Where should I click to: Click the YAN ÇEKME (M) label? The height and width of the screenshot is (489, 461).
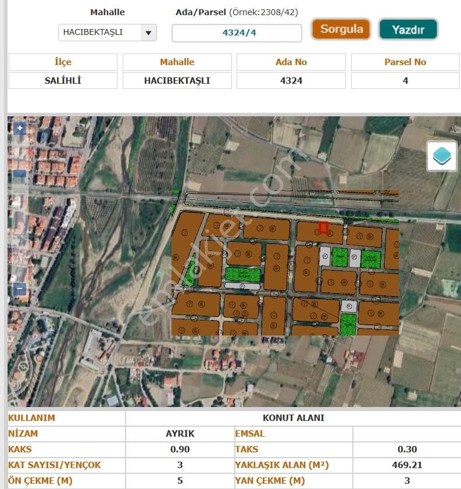coord(270,481)
